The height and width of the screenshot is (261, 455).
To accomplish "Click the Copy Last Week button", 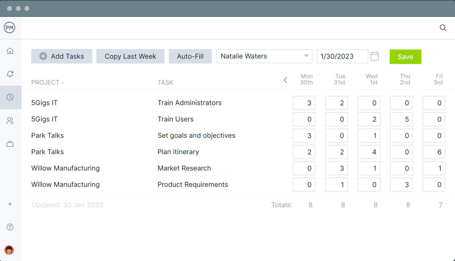I will coord(130,56).
